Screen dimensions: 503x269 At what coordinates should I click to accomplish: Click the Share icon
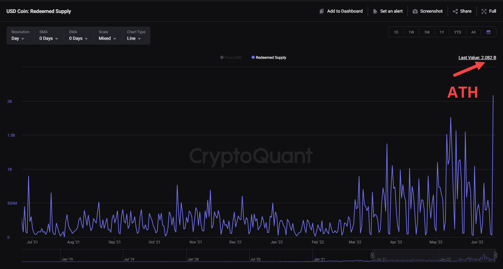455,11
